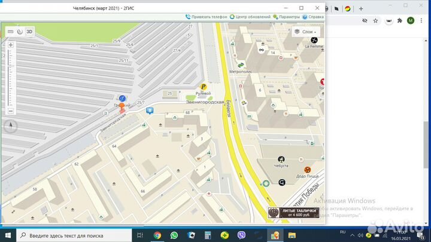Click the Метрополис marker icon
This screenshot has width=431, height=242.
click(x=241, y=65)
